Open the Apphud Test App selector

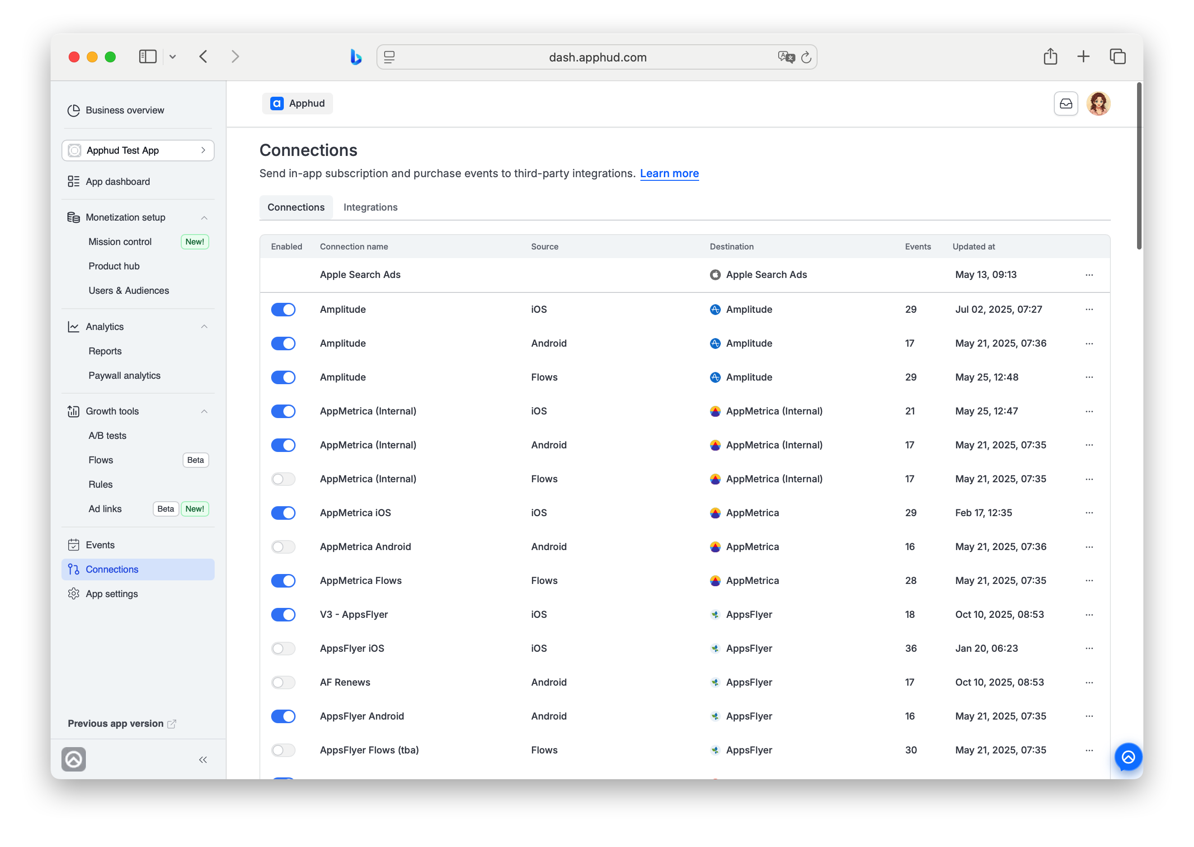coord(138,150)
